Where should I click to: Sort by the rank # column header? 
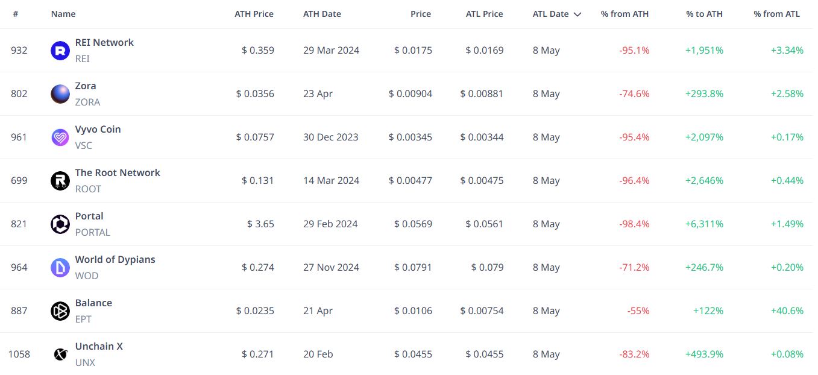16,14
